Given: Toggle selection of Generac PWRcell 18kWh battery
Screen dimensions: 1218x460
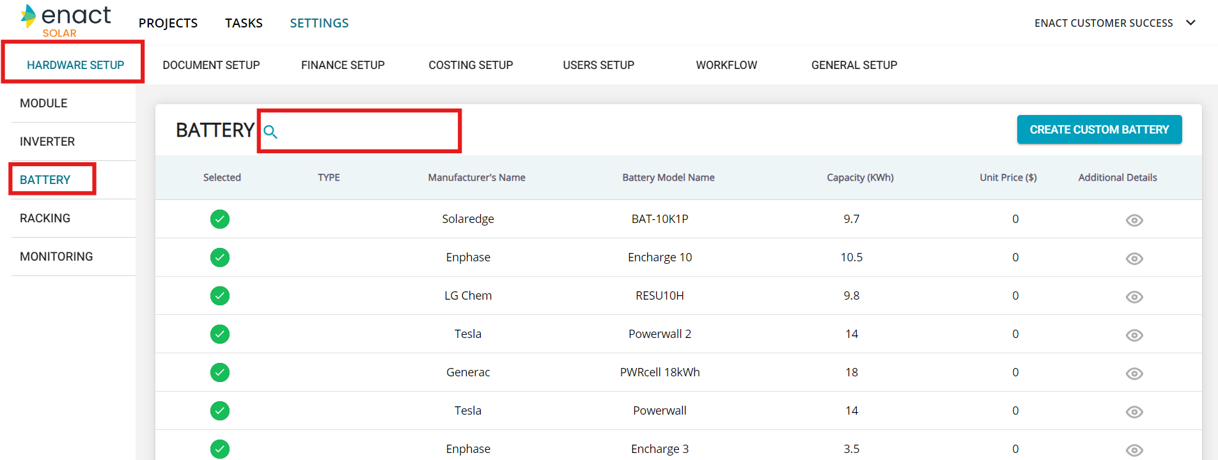Looking at the screenshot, I should [220, 372].
